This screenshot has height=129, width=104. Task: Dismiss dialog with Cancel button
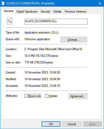[x=72, y=124]
